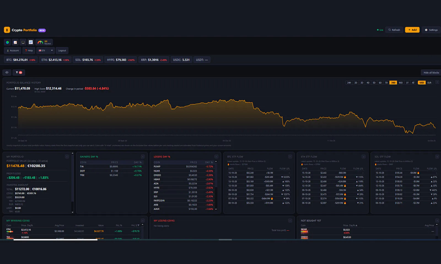The image size is (441, 264).
Task: Click the Losers list scroll-down arrow
Action: pos(216,209)
